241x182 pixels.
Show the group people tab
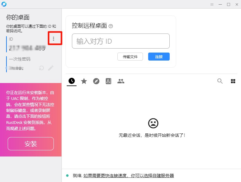click(121, 81)
